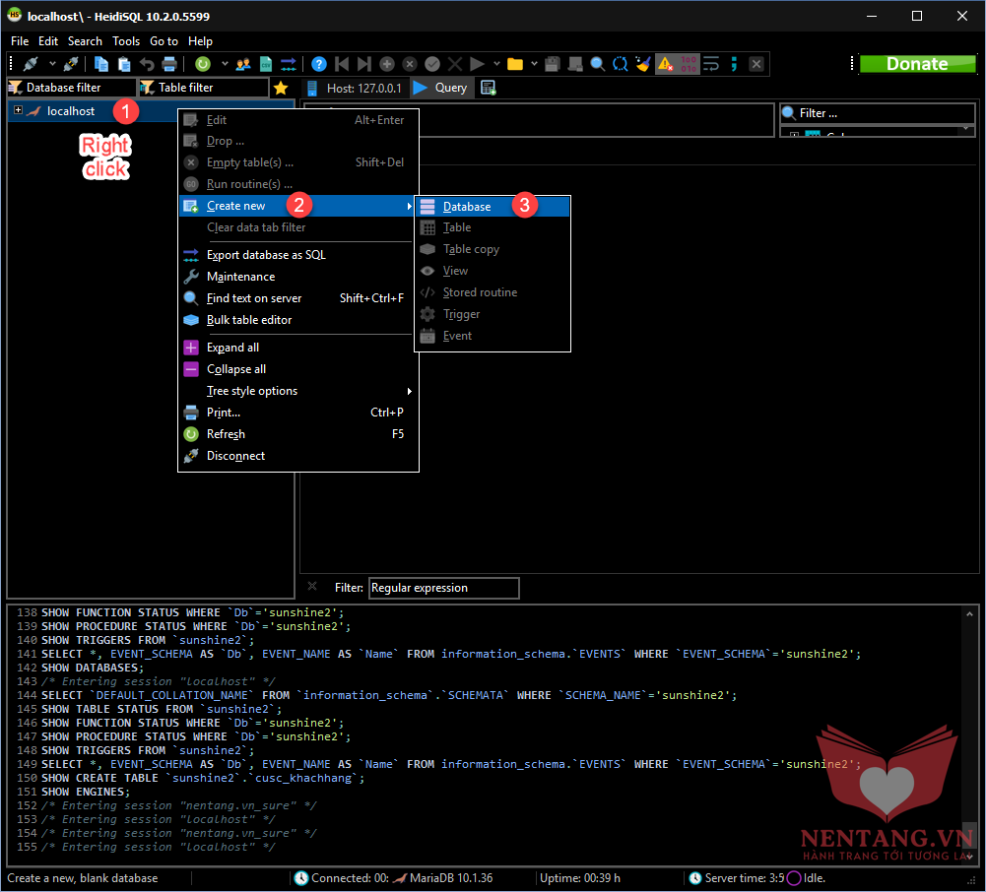
Task: Click the green refresh toolbar icon
Action: point(202,64)
